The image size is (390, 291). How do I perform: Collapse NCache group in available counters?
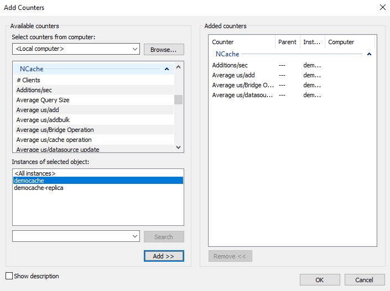[167, 69]
